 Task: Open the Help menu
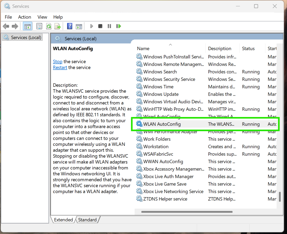click(58, 17)
